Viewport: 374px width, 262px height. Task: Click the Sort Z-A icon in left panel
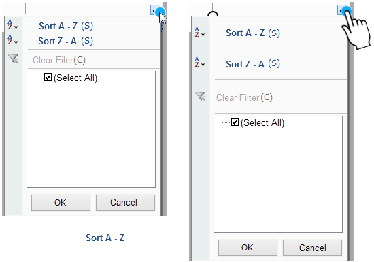pyautogui.click(x=13, y=39)
